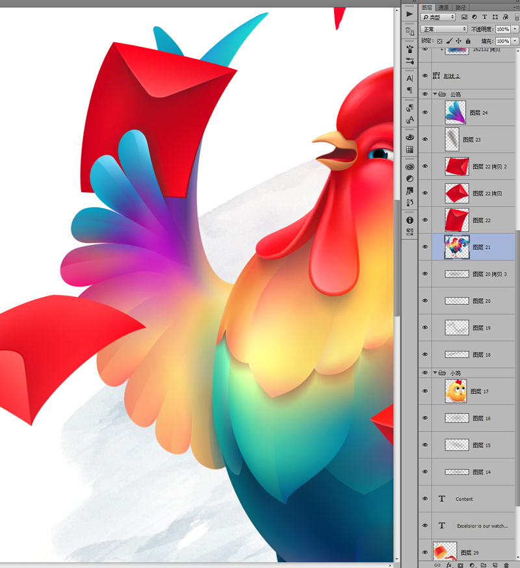
Task: Filter layers by type layers icon
Action: coord(484,17)
